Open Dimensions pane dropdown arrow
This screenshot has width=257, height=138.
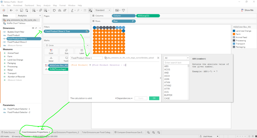point(40,28)
